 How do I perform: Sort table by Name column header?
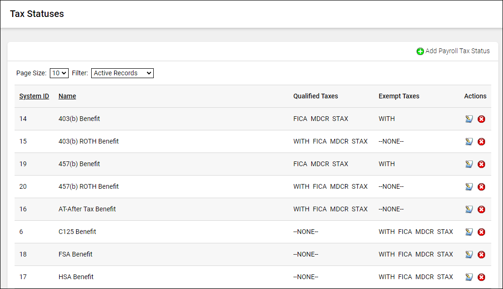click(67, 96)
